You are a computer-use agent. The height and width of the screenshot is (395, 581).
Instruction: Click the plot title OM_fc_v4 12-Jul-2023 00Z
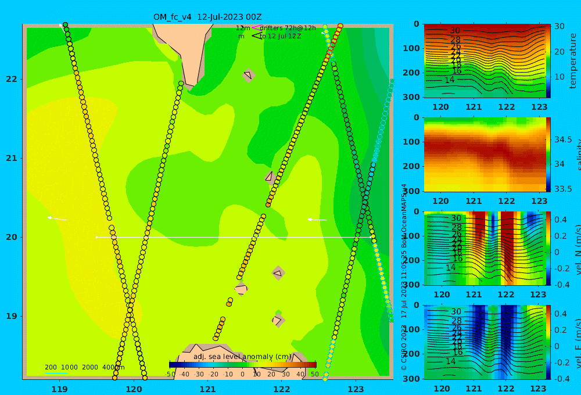tap(207, 17)
